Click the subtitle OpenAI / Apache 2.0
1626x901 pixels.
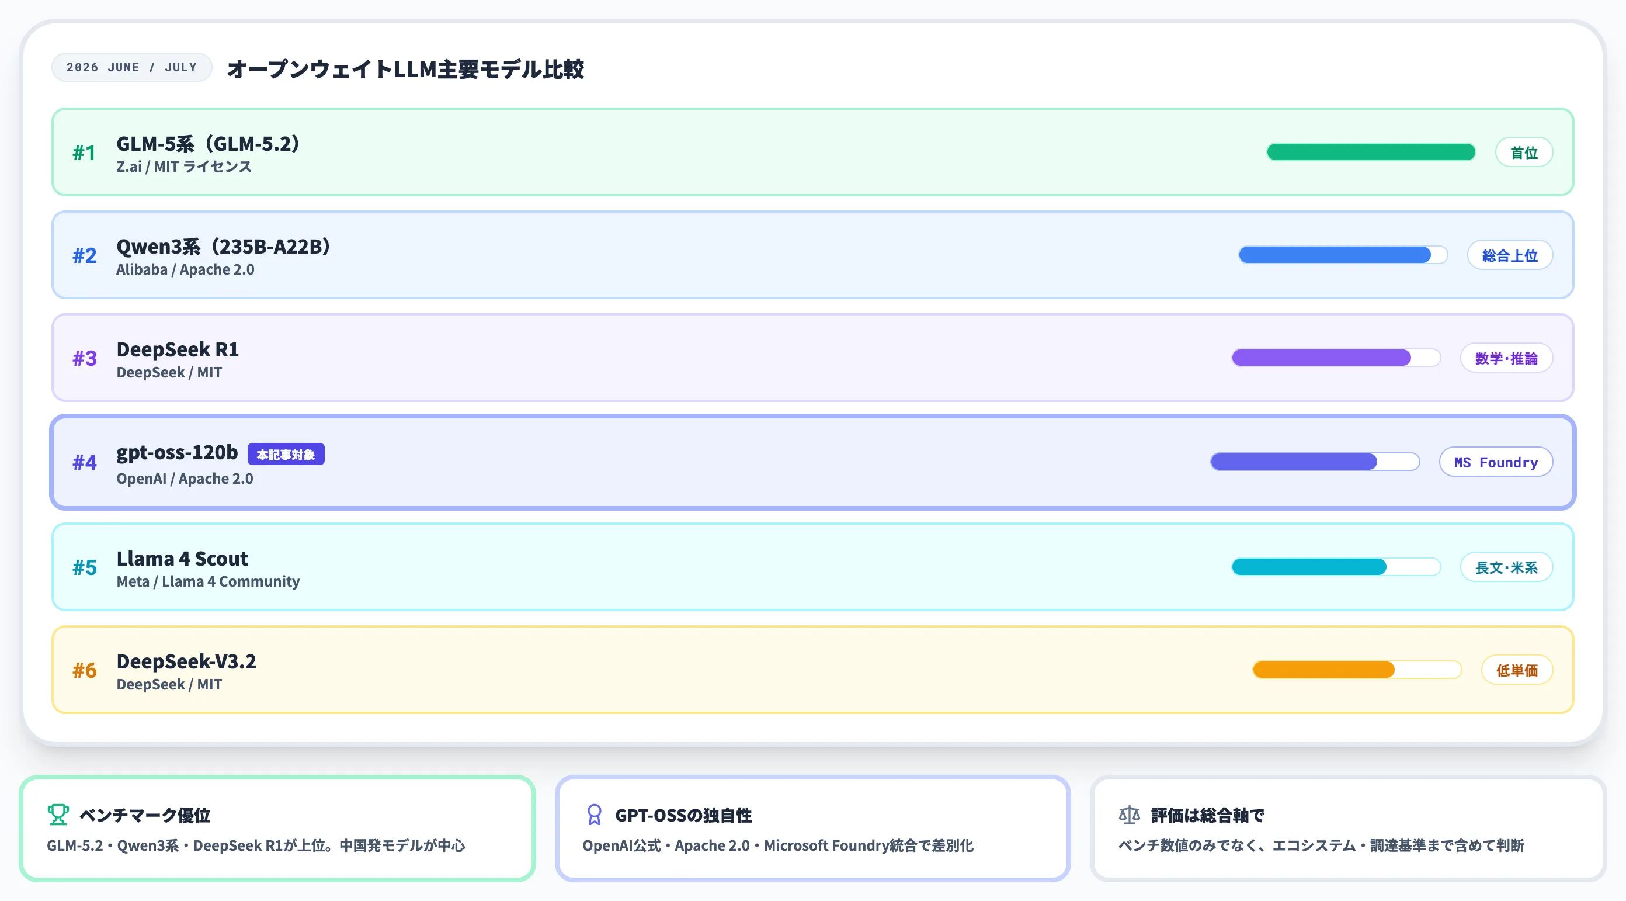click(185, 479)
